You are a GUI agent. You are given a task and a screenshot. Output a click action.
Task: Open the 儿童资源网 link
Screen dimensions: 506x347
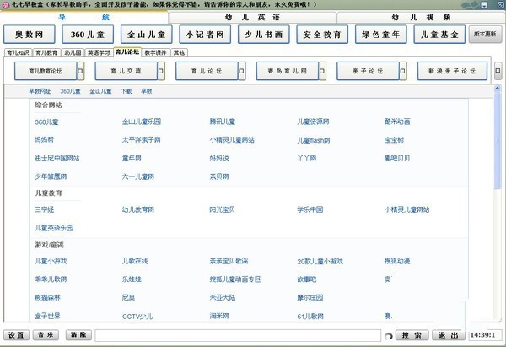[x=313, y=122]
